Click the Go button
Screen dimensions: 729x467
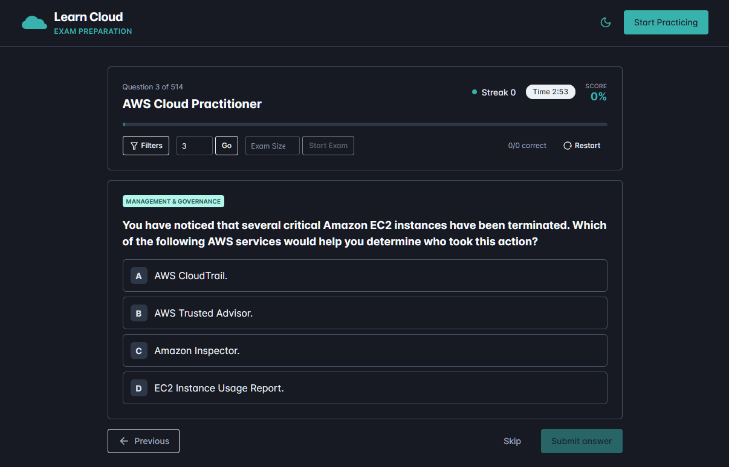[x=227, y=146]
